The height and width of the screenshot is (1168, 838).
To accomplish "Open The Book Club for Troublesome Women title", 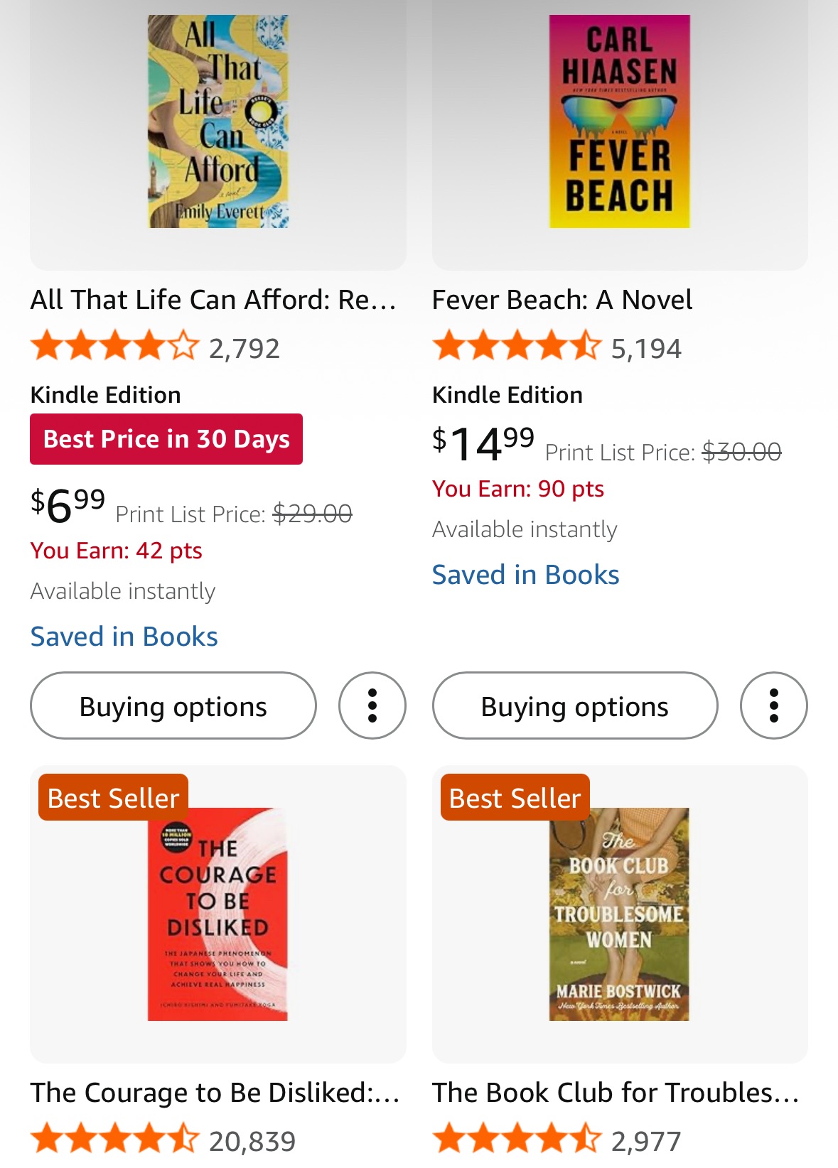I will tap(616, 1093).
